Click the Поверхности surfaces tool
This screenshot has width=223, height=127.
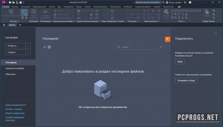(x=62, y=14)
